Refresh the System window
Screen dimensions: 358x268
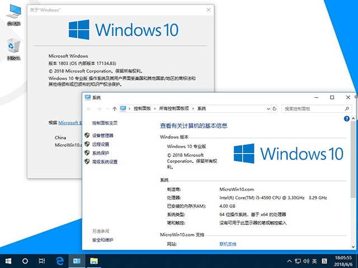[x=275, y=109]
